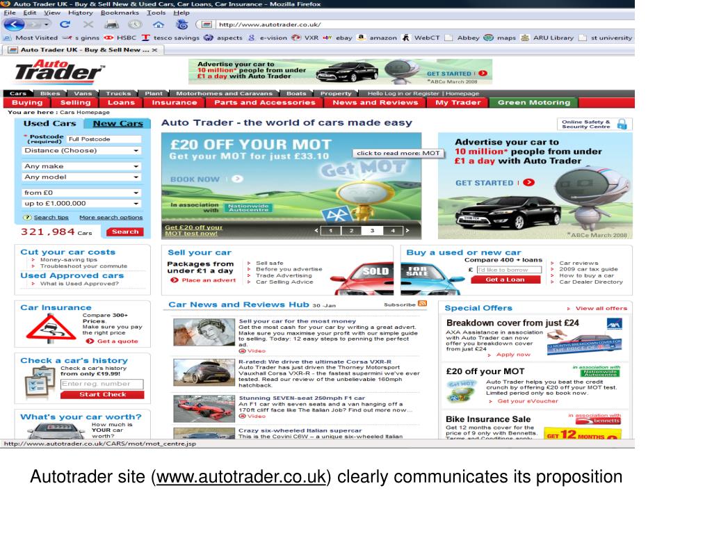Click the Get a quote arrow icon

(90, 341)
